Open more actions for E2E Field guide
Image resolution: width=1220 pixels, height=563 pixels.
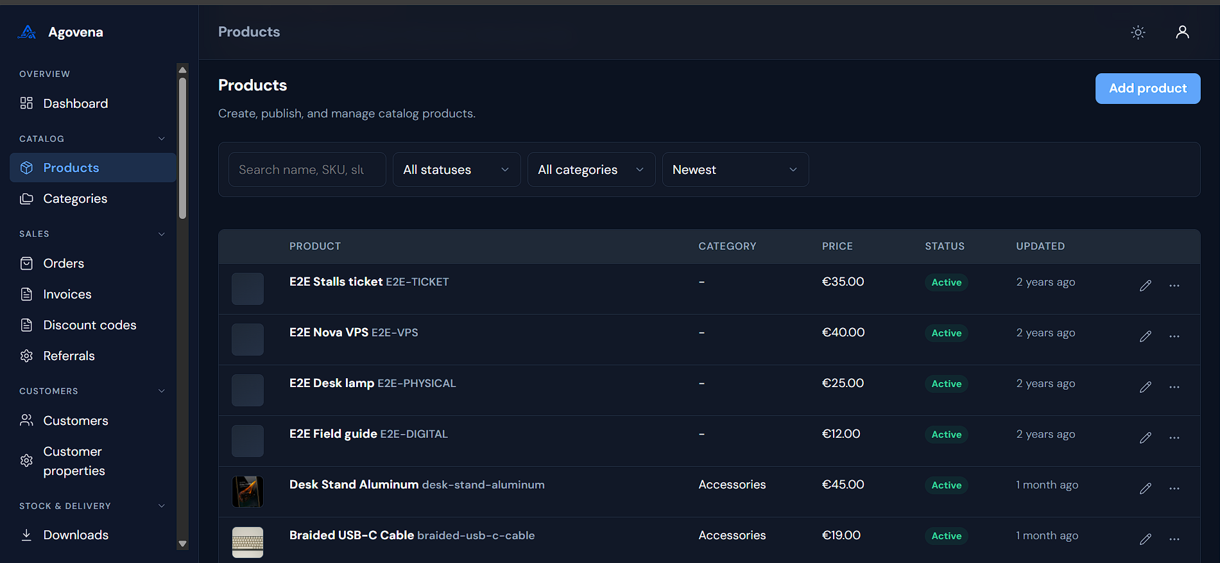(x=1174, y=438)
